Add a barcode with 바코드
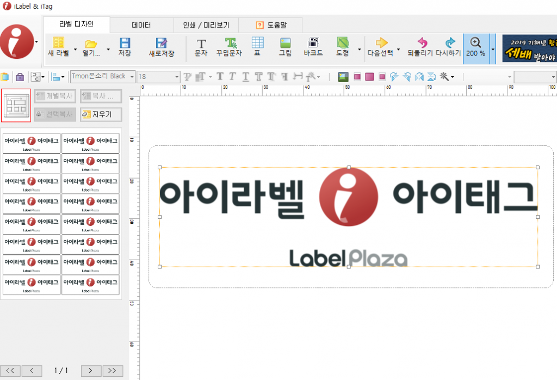Screen dimensions: 557x380 point(313,47)
